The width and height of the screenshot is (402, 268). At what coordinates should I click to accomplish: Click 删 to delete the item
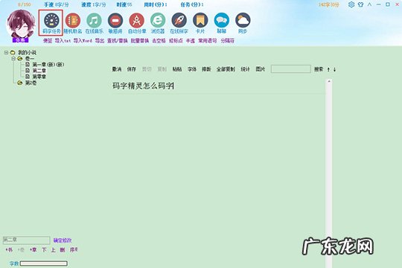(x=63, y=250)
